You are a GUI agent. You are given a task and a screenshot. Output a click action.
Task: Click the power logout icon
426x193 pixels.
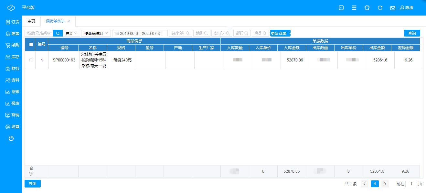pos(11,138)
